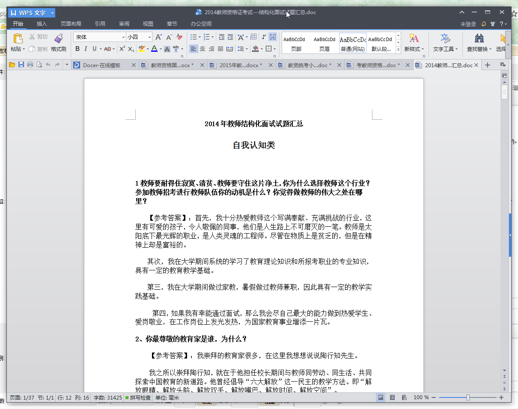
Task: Click the text highlight color swatch
Action: tap(141, 49)
